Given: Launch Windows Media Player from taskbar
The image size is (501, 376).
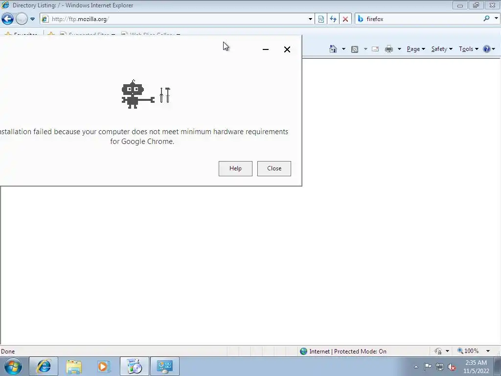Looking at the screenshot, I should click(104, 366).
